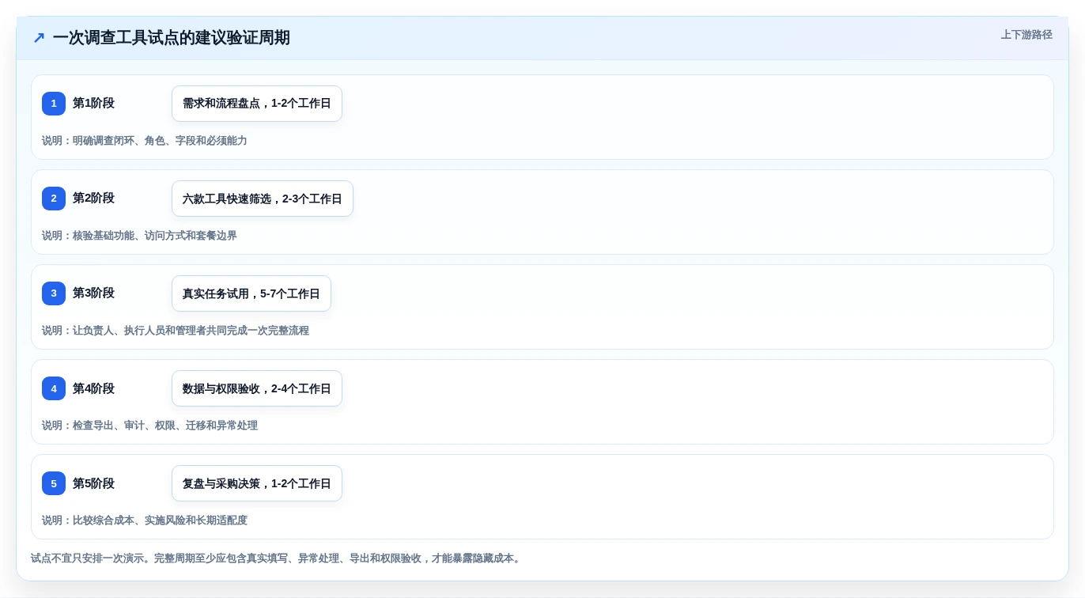Click the 第5阶段 label

point(93,483)
